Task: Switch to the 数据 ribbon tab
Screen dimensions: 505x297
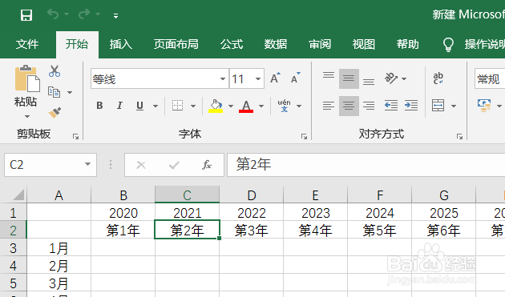Action: (276, 44)
